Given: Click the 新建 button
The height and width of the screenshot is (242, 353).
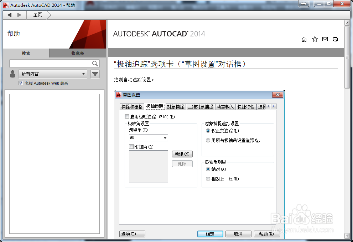Looking at the screenshot, I should pos(182,154).
